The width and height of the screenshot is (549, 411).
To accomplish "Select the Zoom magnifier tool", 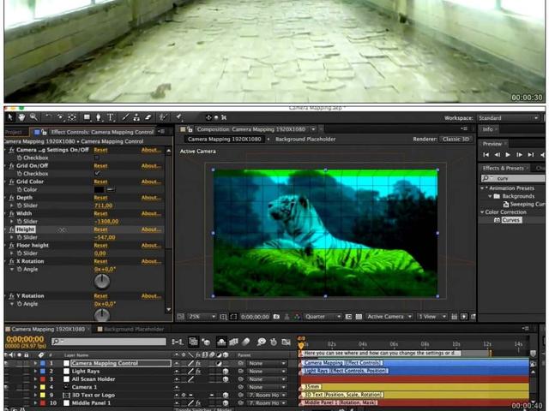I will pos(33,117).
